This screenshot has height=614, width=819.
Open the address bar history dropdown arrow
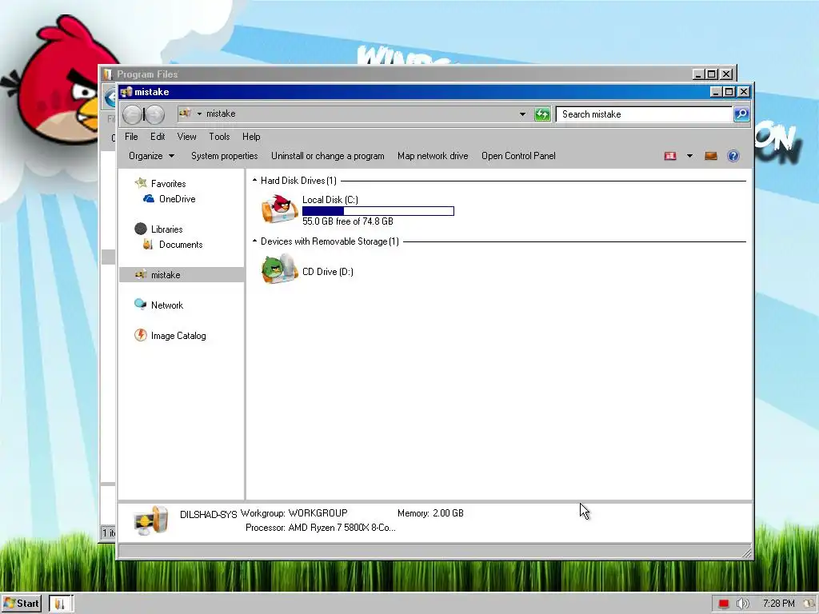click(x=522, y=114)
